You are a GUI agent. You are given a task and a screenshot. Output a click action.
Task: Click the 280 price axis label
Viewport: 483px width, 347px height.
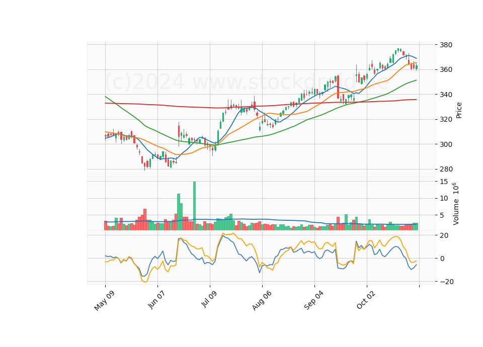point(446,169)
